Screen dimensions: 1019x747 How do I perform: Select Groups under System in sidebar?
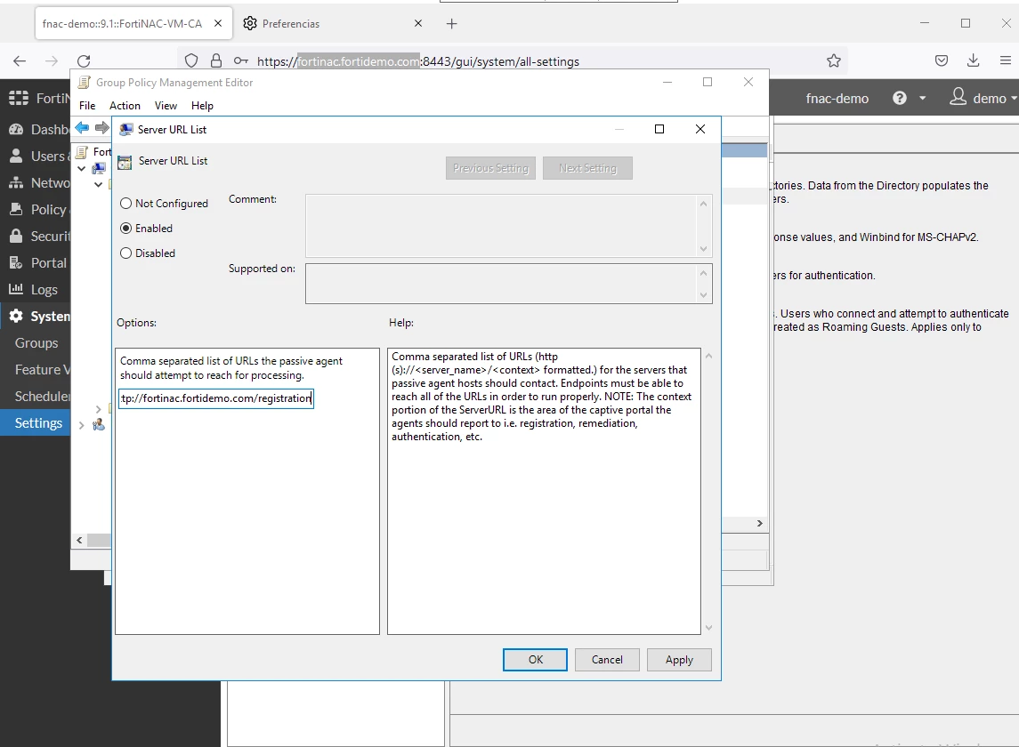pos(36,342)
